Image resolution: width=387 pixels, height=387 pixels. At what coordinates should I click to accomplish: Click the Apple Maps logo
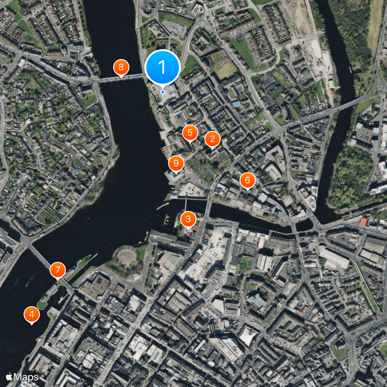22,377
